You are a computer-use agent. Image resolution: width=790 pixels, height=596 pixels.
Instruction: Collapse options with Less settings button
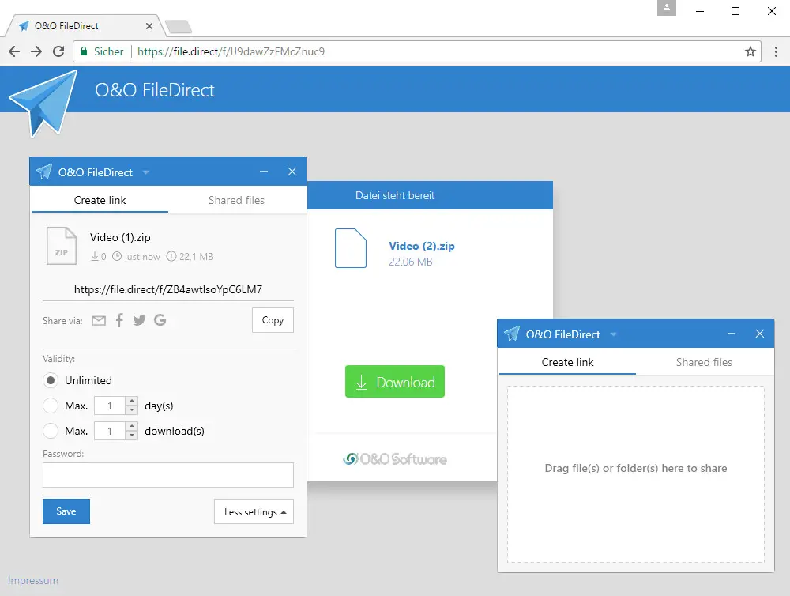tap(254, 511)
